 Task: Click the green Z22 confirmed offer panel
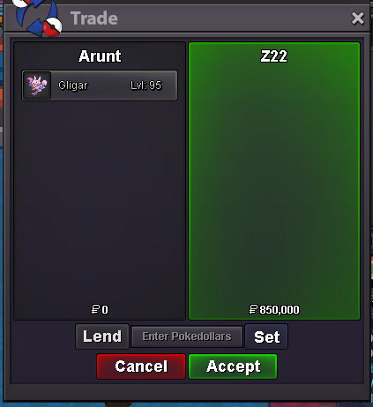pyautogui.click(x=274, y=181)
